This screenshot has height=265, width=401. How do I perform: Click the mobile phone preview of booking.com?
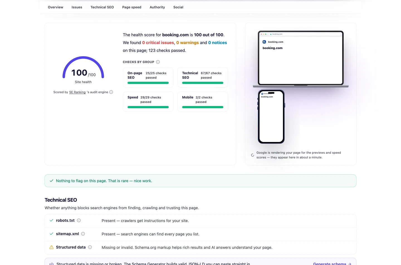coord(271,117)
